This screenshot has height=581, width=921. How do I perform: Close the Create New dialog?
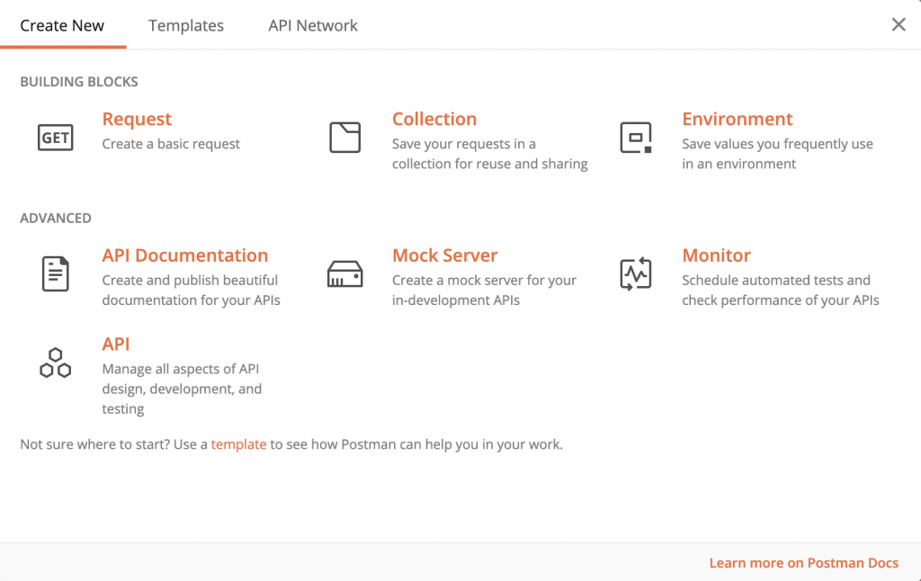coord(899,24)
